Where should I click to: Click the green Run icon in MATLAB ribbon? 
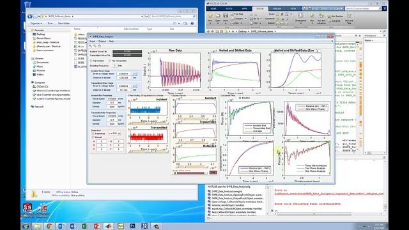[x=312, y=15]
